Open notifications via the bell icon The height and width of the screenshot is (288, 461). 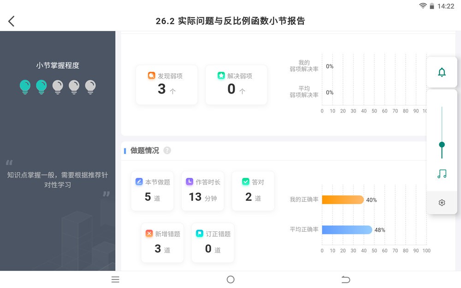tap(442, 72)
